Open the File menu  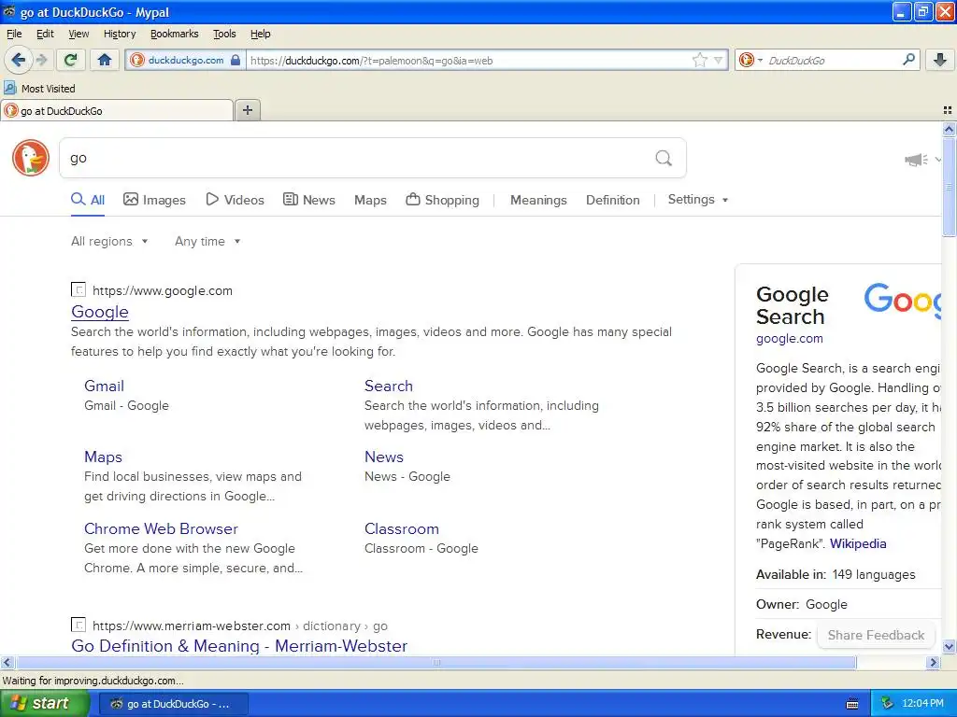pos(14,34)
